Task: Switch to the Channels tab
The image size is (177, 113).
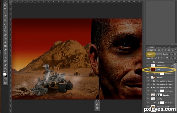Action: click(158, 47)
